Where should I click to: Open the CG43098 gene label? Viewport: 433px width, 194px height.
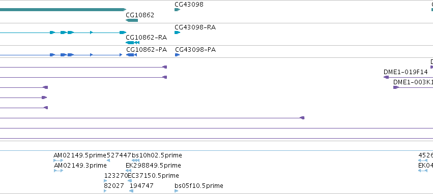point(189,5)
